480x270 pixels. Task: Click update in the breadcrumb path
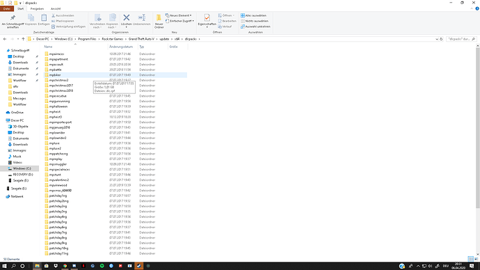(164, 39)
